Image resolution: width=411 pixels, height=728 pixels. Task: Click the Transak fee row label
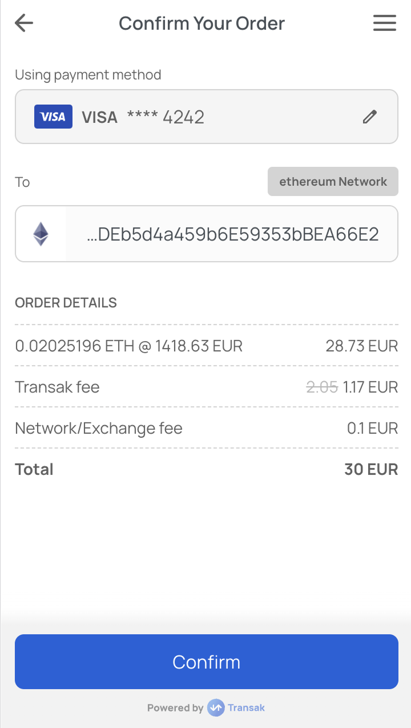pyautogui.click(x=57, y=387)
